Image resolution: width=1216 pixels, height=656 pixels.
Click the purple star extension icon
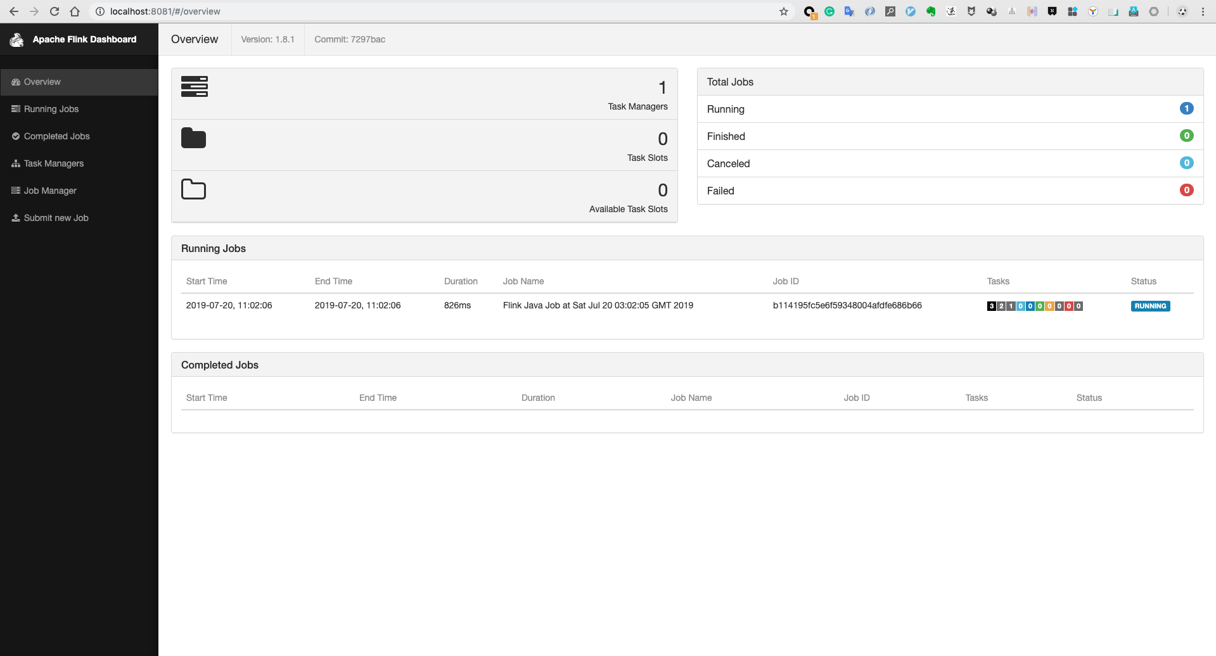[1032, 11]
